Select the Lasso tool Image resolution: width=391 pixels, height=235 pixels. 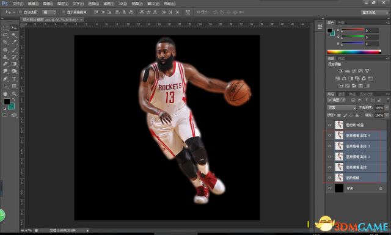pyautogui.click(x=5, y=35)
